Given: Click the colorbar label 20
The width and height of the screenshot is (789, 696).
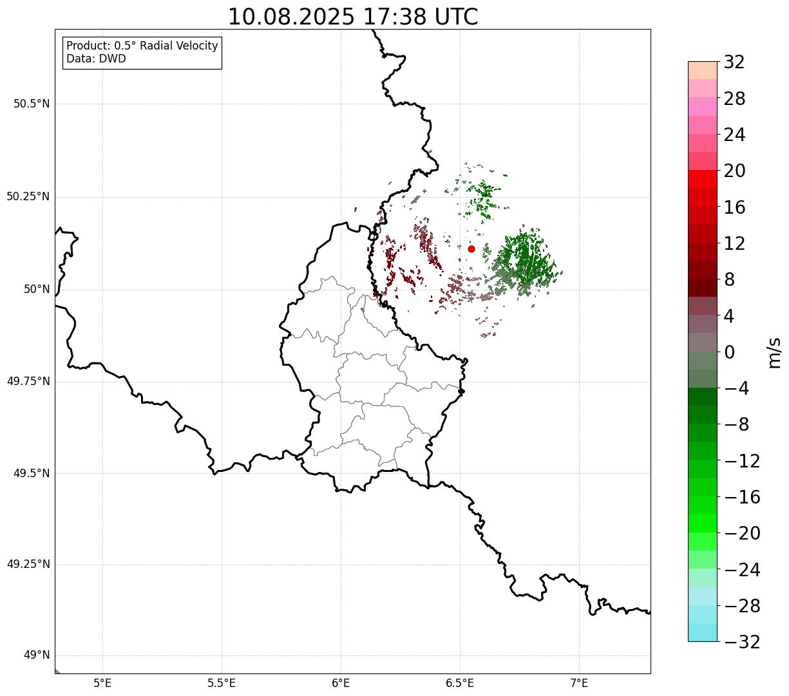Looking at the screenshot, I should [x=734, y=171].
